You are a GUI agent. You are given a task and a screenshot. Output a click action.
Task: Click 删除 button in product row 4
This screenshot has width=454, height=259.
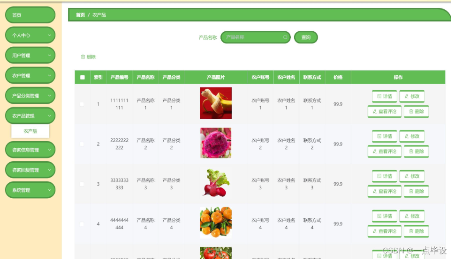tap(416, 231)
